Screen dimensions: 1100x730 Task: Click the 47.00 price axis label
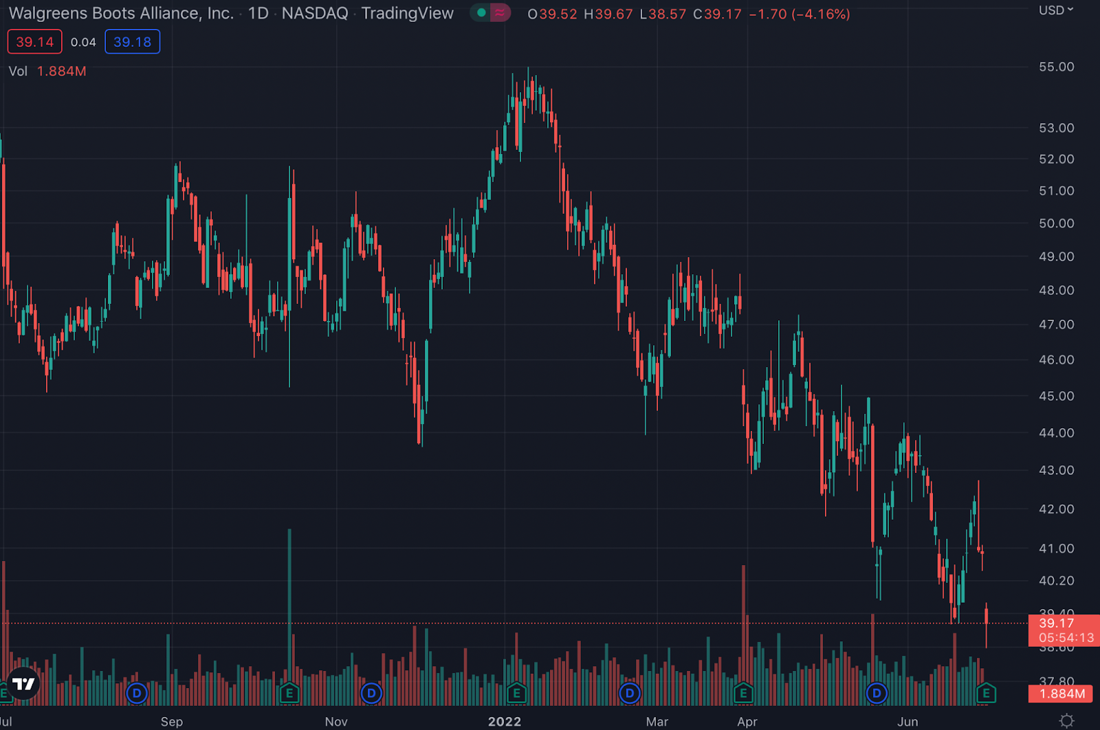click(1057, 324)
